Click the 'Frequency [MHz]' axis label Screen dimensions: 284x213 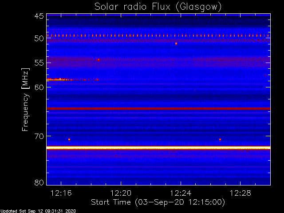tap(25, 99)
